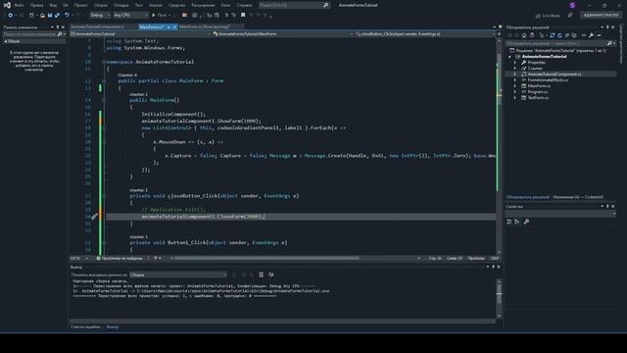The width and height of the screenshot is (627, 353).
Task: Click the Visual Studio logo icon
Action: pos(7,5)
